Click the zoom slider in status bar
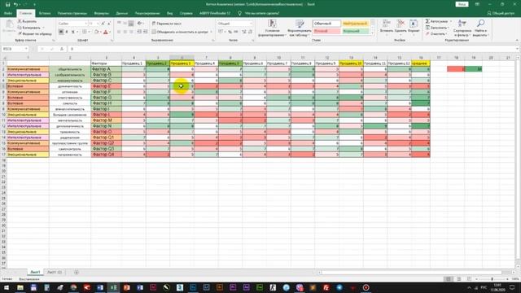 (492, 279)
